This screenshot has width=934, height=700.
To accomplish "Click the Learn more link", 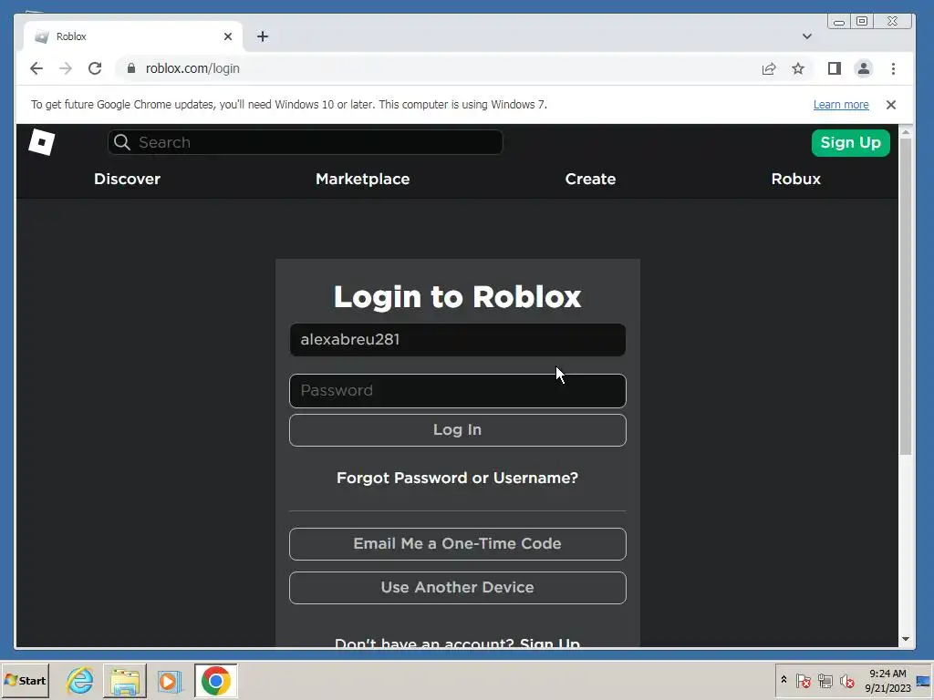I will [x=841, y=105].
